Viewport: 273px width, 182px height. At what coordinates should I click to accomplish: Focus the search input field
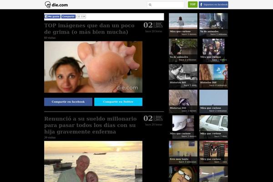coord(166,5)
